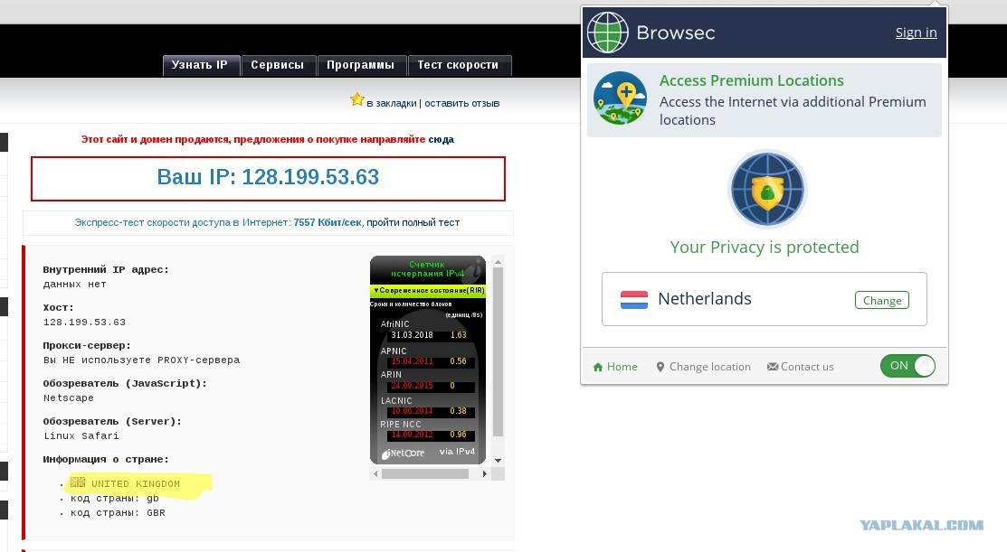Screen dimensions: 1007x552
Task: Click the оставить отзыв link
Action: coord(461,103)
